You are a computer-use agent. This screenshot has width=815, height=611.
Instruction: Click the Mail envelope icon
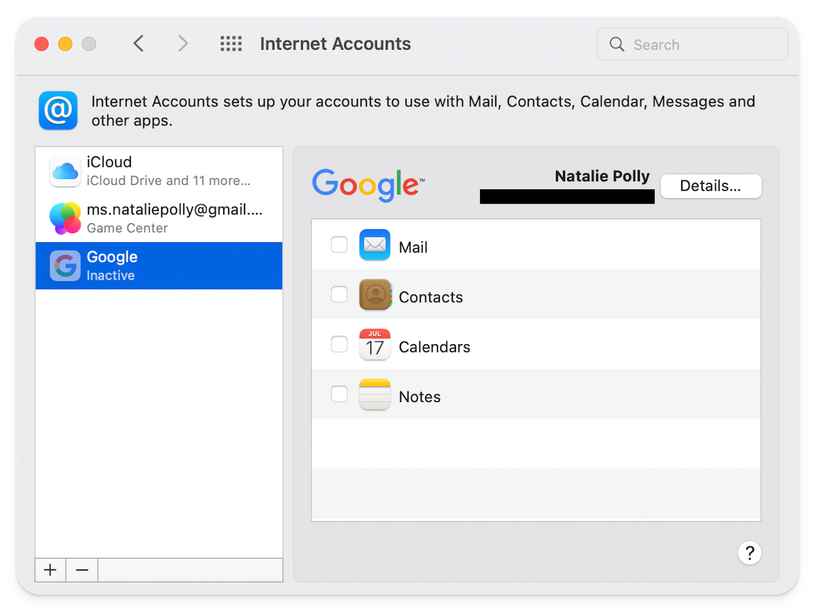[x=375, y=245]
